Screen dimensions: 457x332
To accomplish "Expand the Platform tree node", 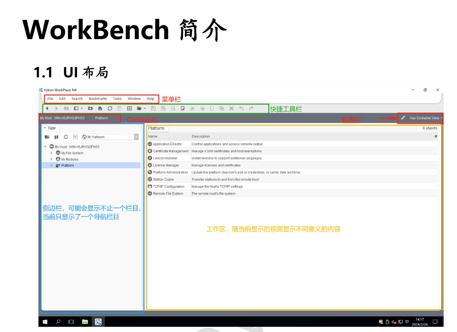I will pyautogui.click(x=51, y=165).
